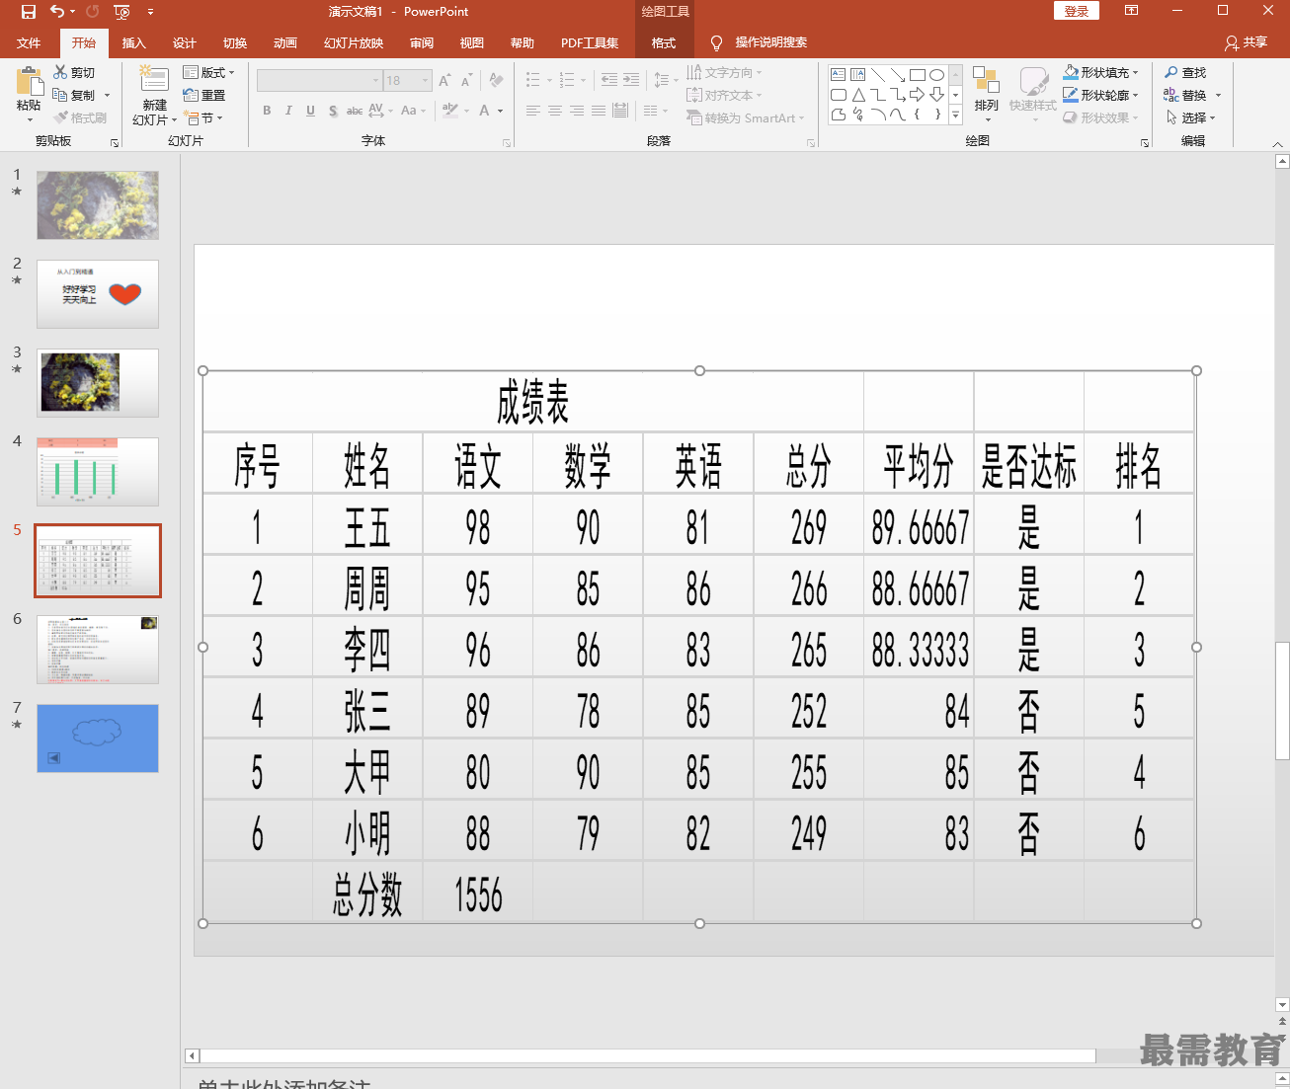Click the 是否达标 header cell

click(x=1028, y=463)
